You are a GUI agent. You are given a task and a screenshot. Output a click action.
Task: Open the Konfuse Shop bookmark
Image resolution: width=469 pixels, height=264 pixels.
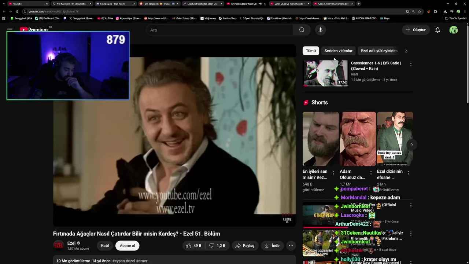tap(228, 18)
